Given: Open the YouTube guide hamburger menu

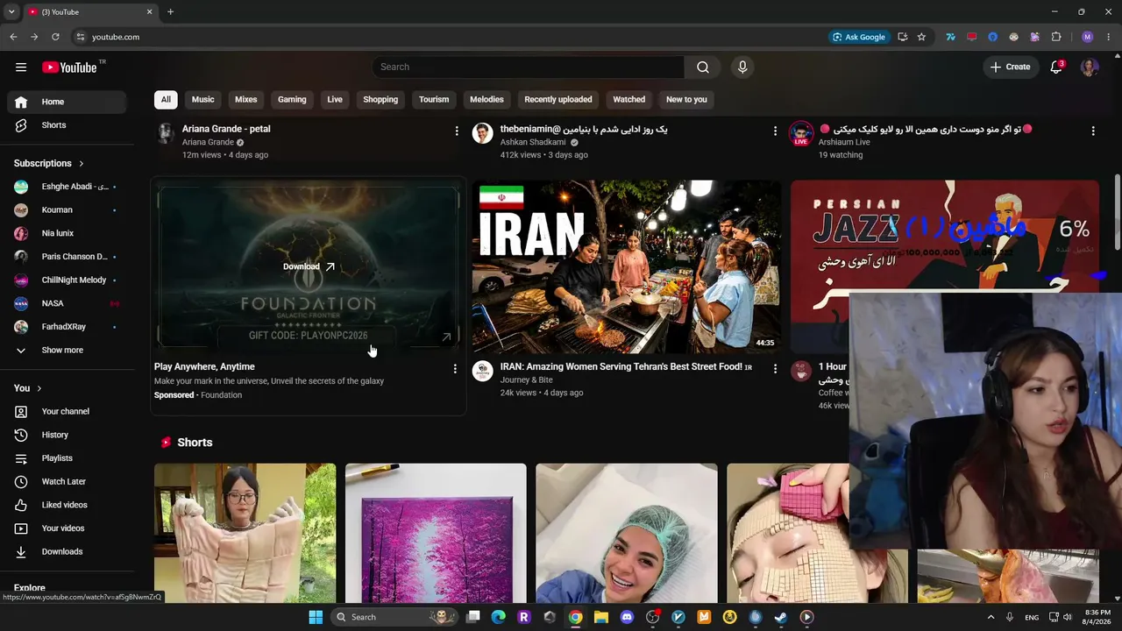Looking at the screenshot, I should point(21,67).
